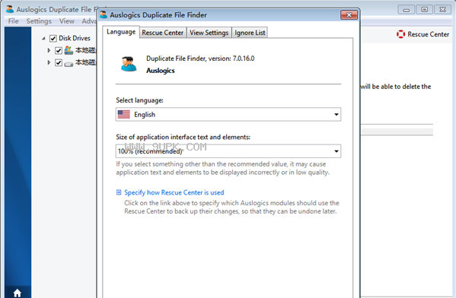Expand the plus icon beside Specify how Rescue Center

(119, 192)
